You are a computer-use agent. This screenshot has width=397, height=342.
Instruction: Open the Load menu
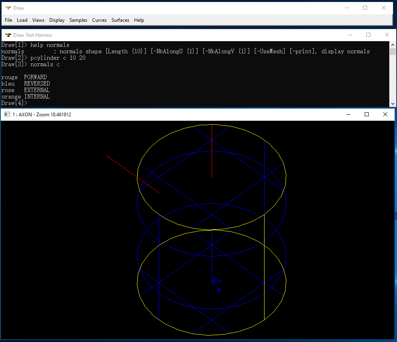22,20
